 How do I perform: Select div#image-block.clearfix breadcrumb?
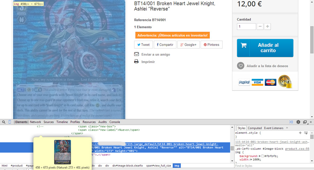click(x=128, y=165)
